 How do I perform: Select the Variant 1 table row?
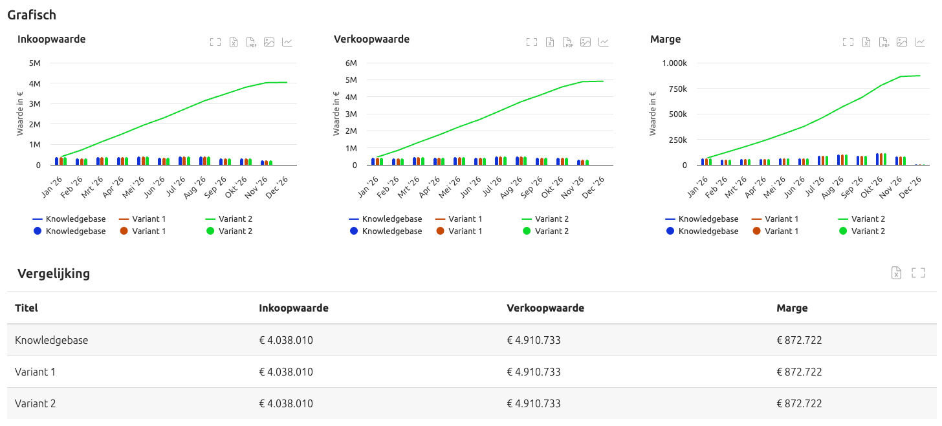pyautogui.click(x=472, y=372)
